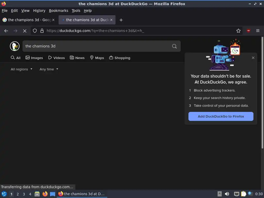Switch to News results
This screenshot has width=264, height=198.
point(77,58)
